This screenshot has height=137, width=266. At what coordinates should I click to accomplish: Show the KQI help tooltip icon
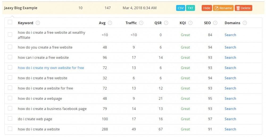190,23
